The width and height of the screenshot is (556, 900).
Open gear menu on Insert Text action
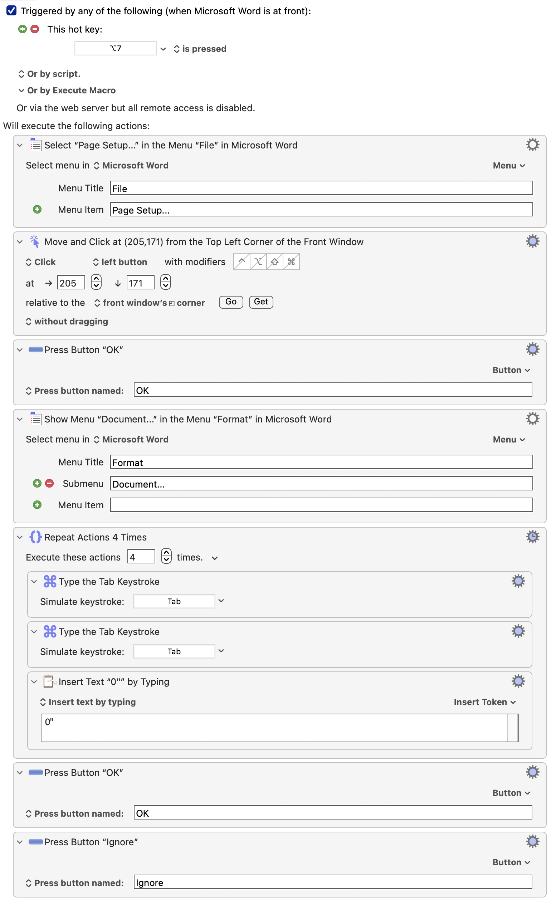pyautogui.click(x=518, y=681)
